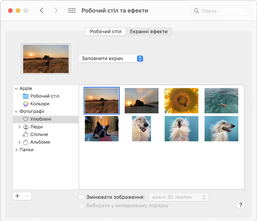The image size is (257, 221).
Task: Select the Apple row label
Action: tap(26, 89)
